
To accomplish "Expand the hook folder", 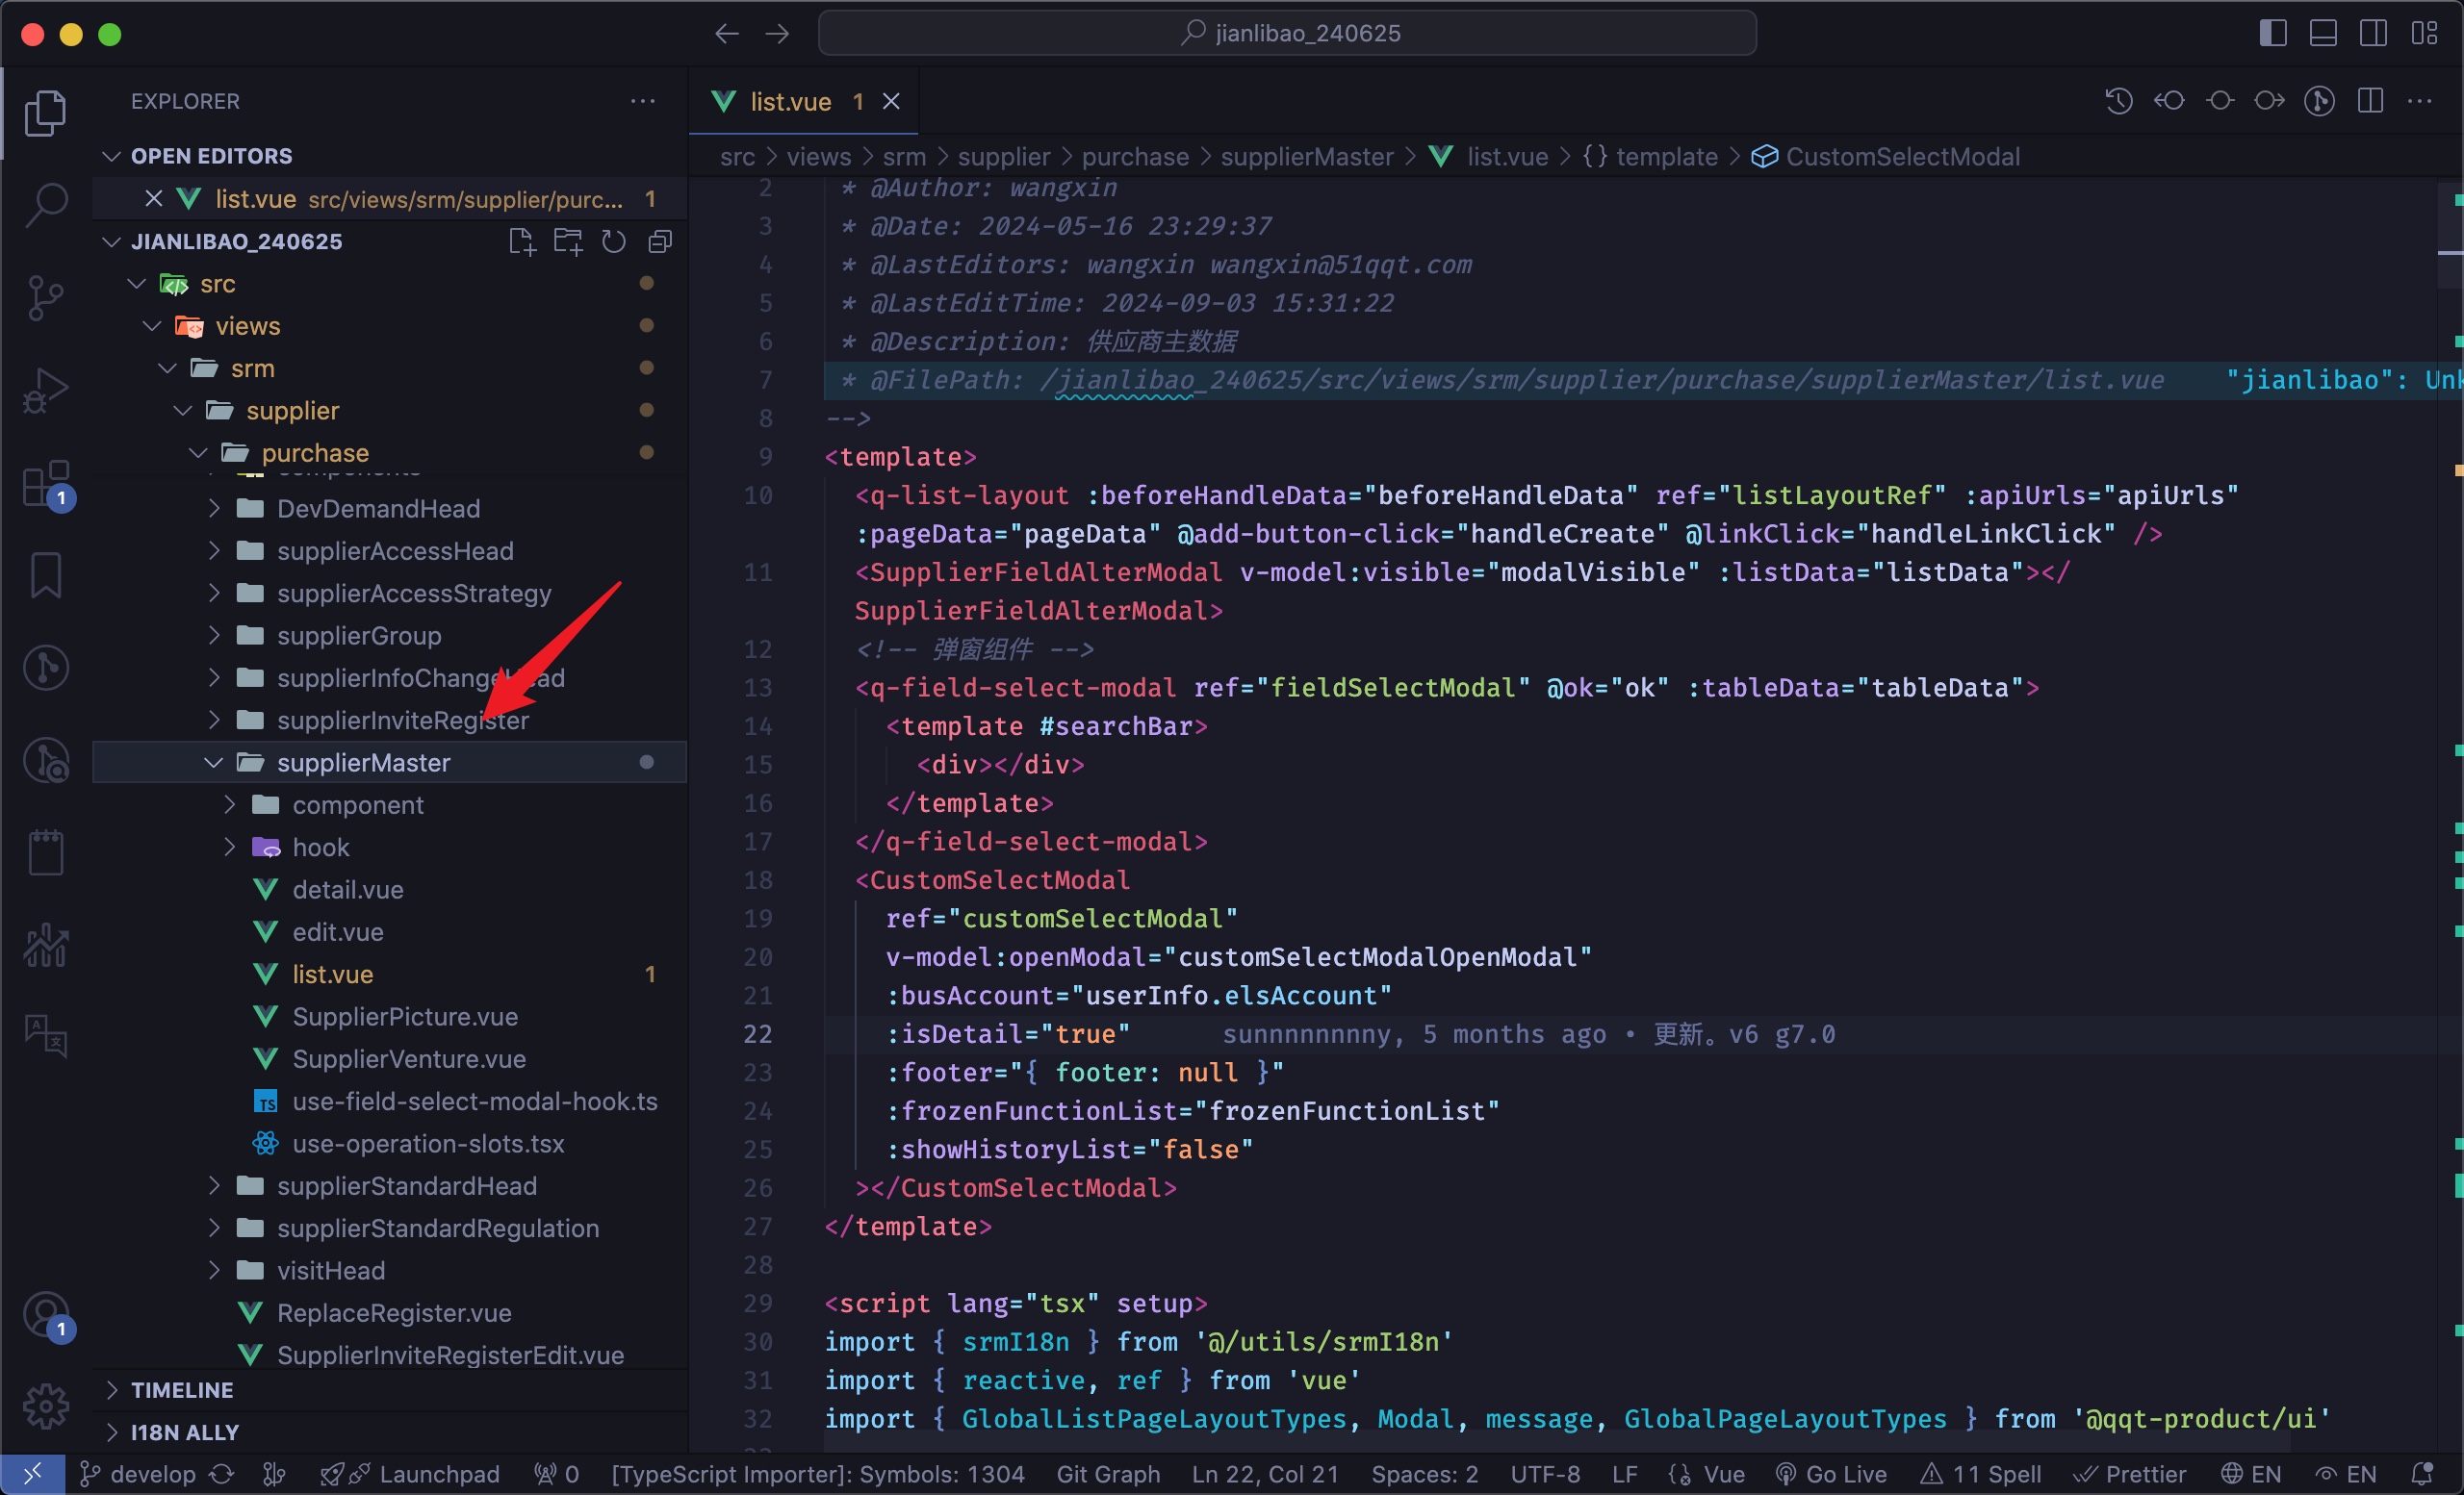I will (229, 848).
